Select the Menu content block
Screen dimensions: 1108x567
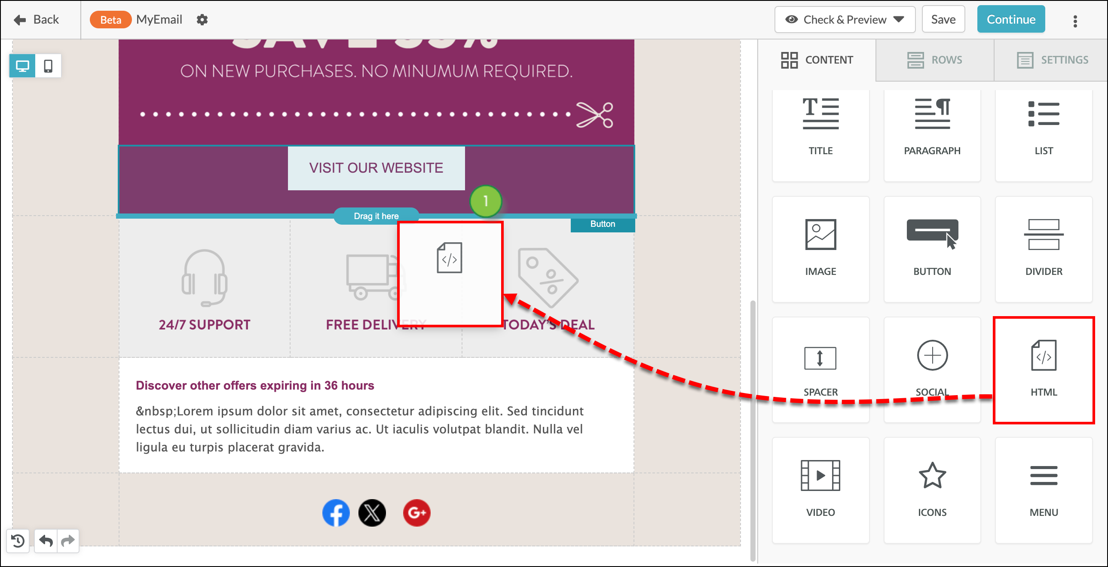tap(1044, 490)
